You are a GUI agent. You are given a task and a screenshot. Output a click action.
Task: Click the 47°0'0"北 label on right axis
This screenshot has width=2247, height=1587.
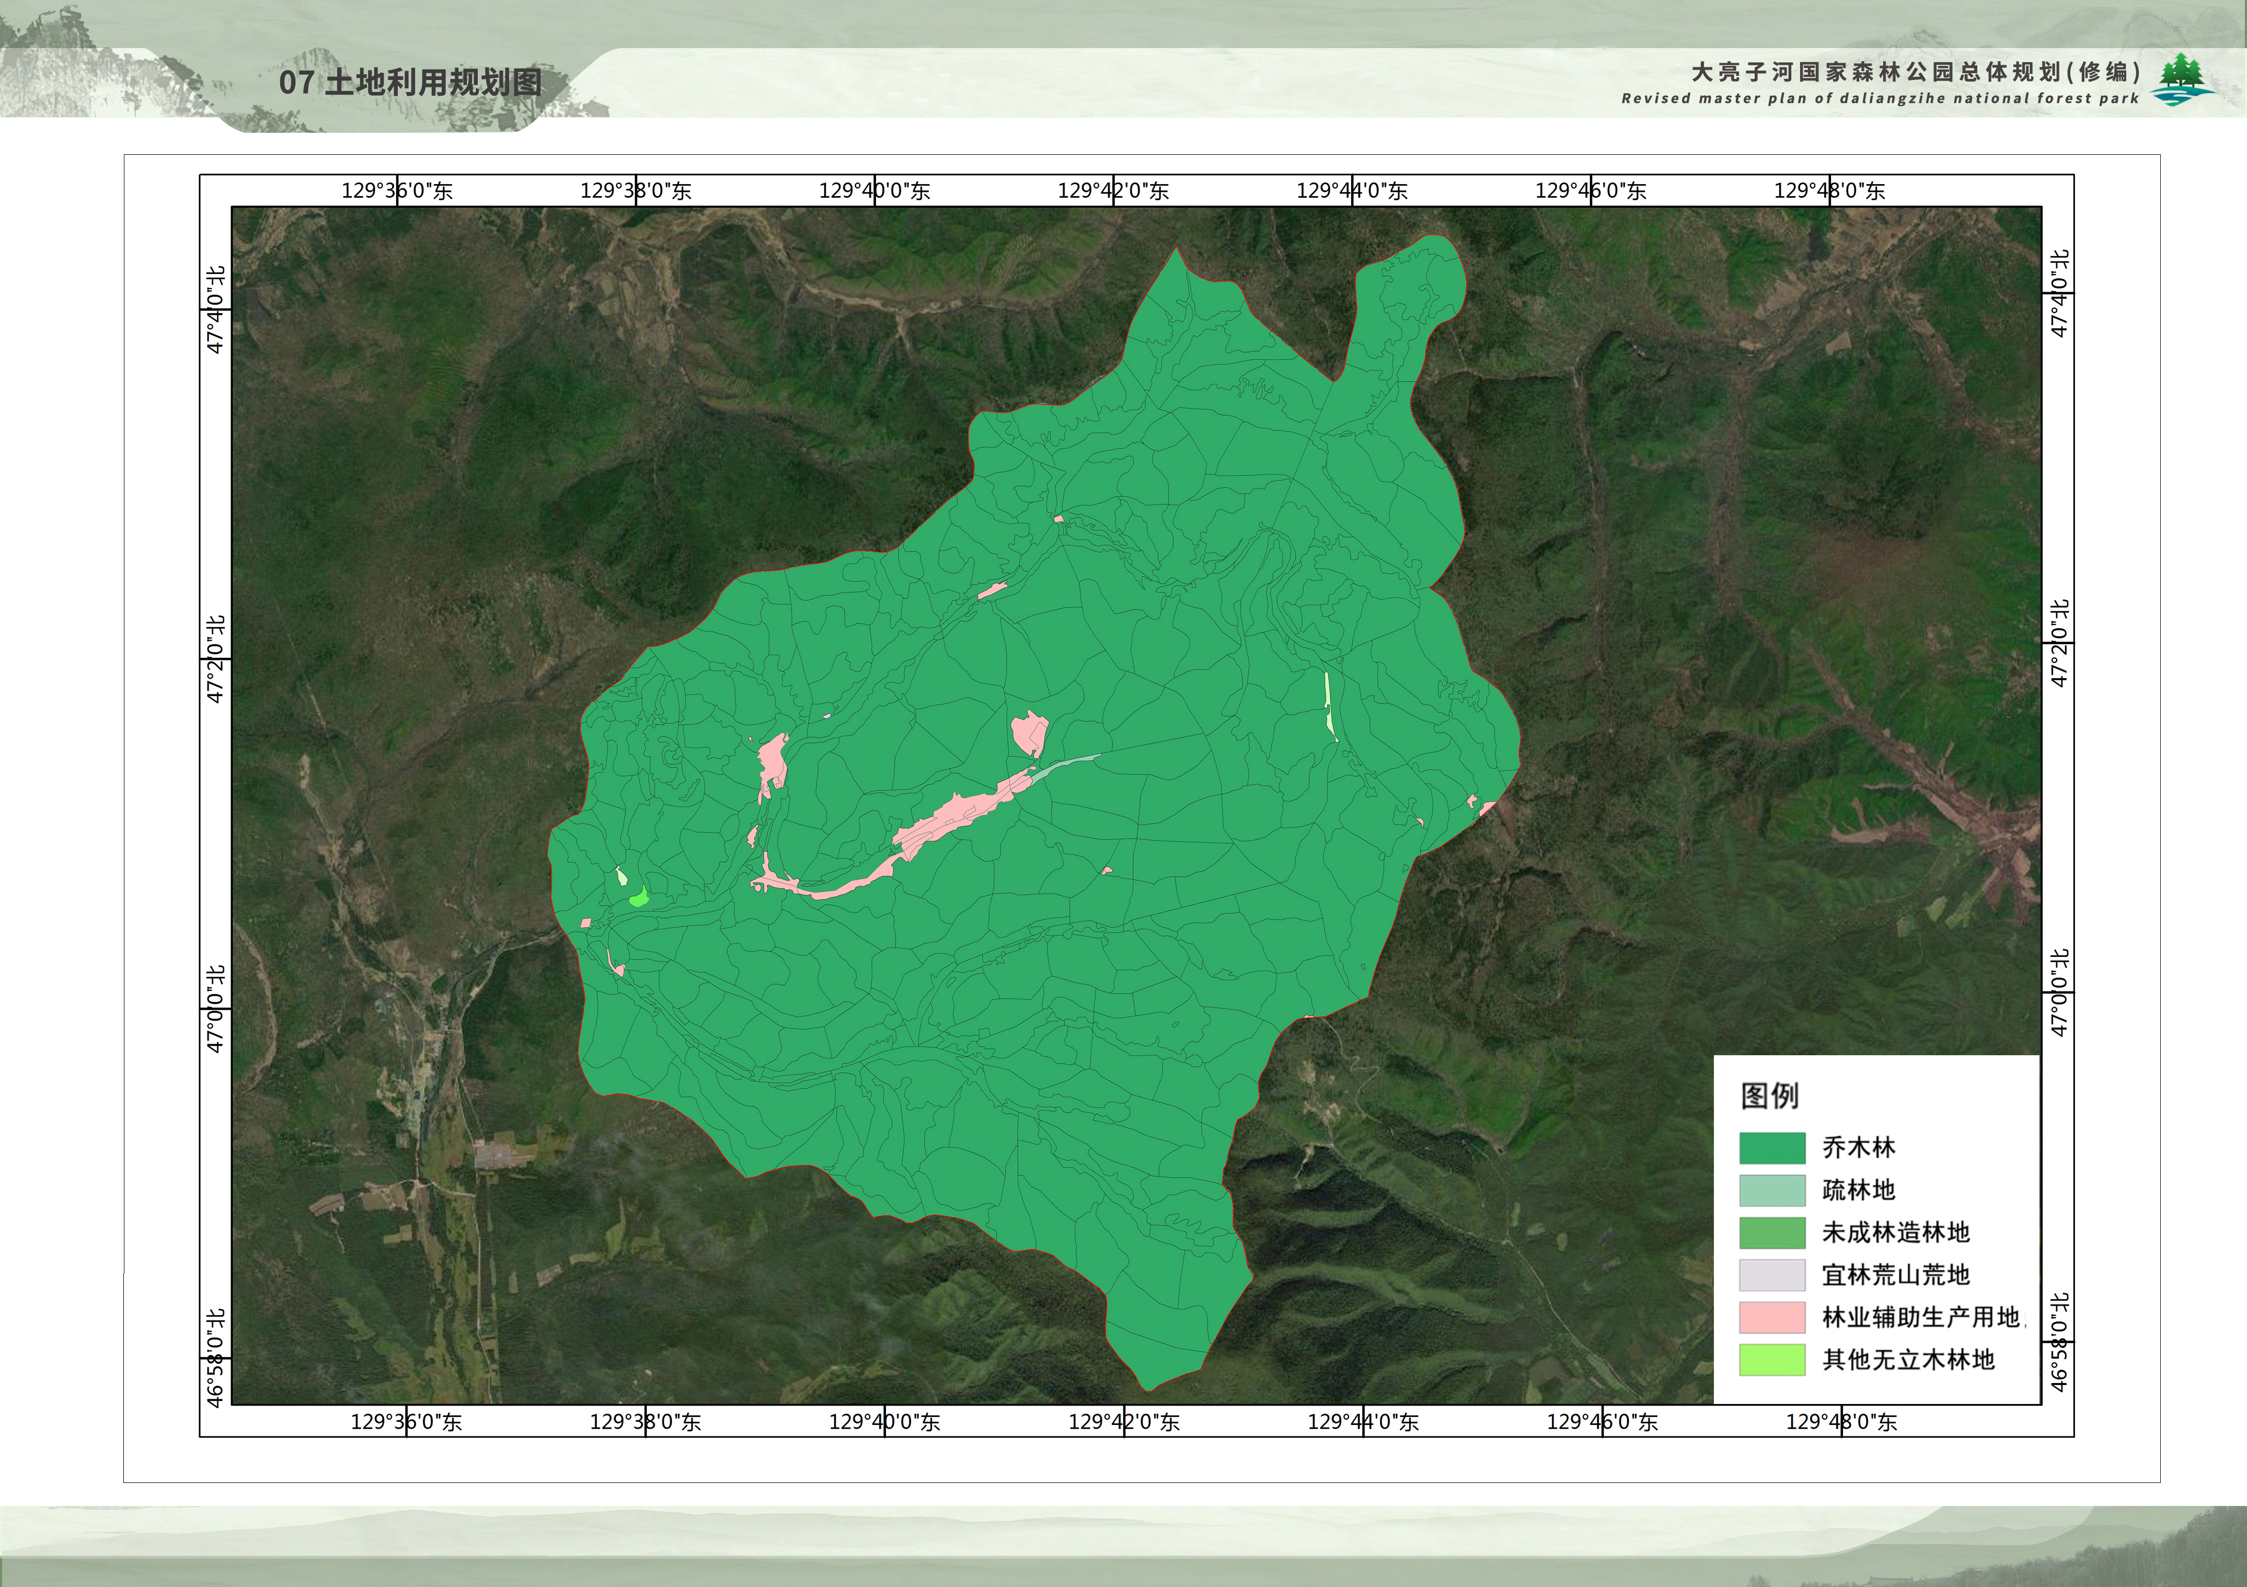(x=2060, y=992)
